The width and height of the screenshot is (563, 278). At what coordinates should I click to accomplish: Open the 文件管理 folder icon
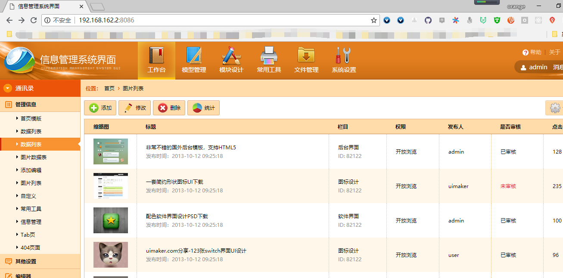(x=306, y=60)
